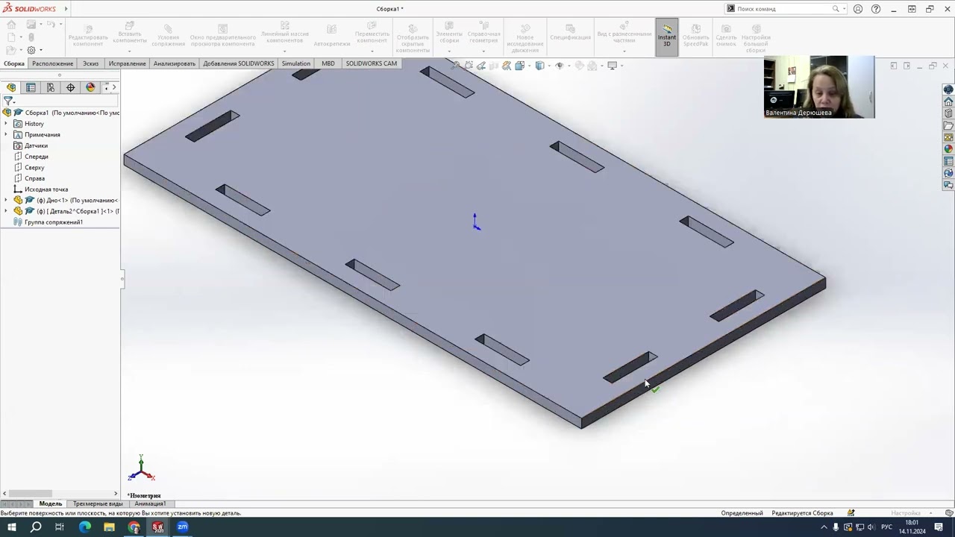Image resolution: width=955 pixels, height=537 pixels.
Task: Click Условия сопряжения tool
Action: tap(168, 37)
